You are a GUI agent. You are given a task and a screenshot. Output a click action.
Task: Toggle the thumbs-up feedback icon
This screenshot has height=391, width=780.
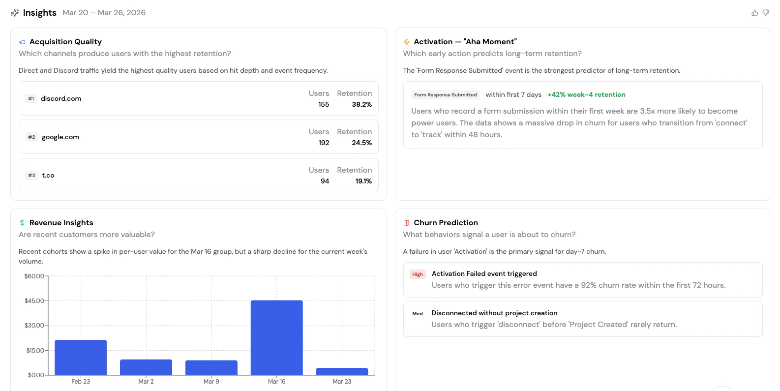pos(755,13)
